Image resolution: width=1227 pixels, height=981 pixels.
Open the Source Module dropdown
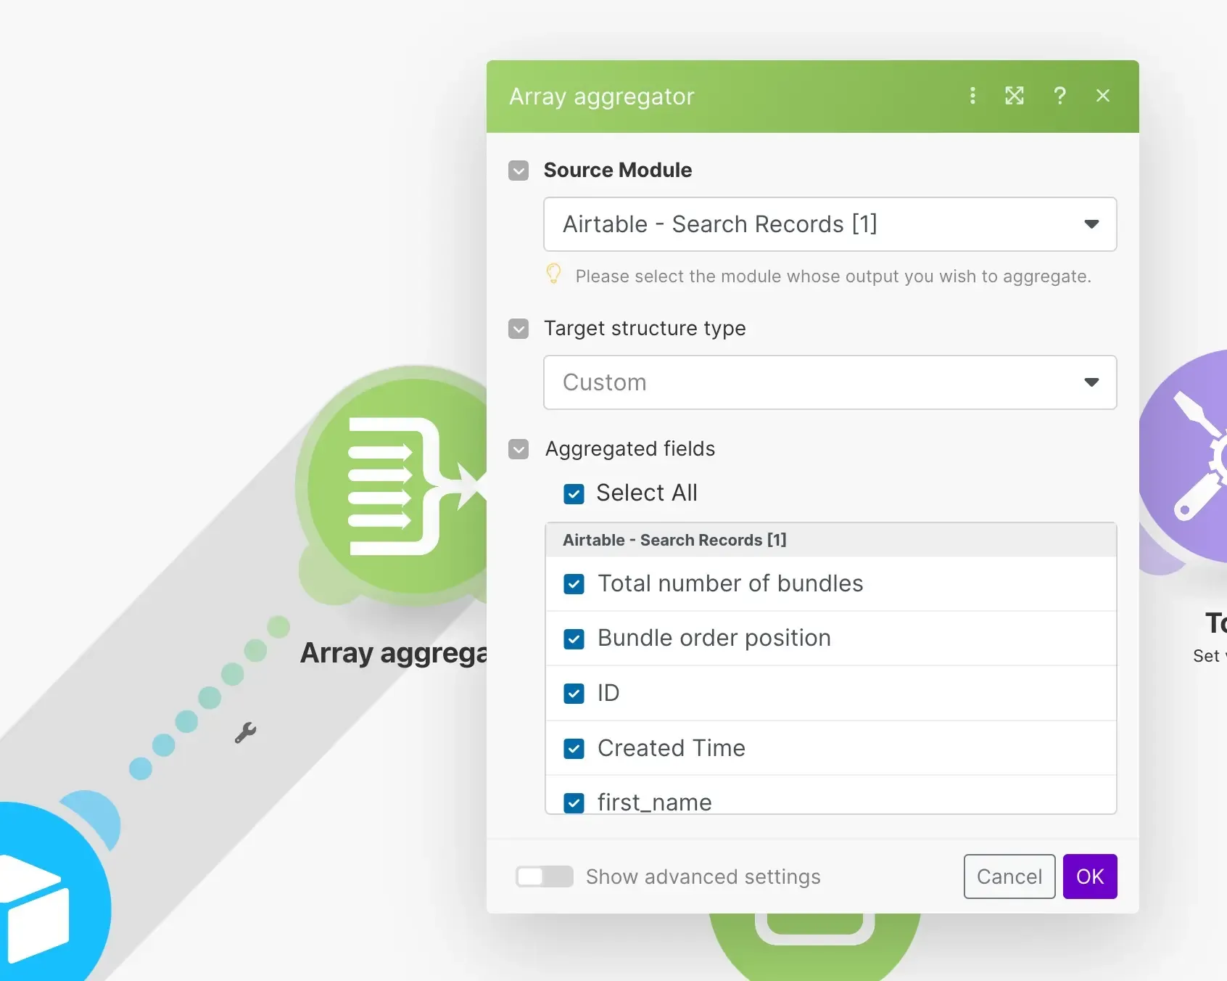[x=830, y=224]
